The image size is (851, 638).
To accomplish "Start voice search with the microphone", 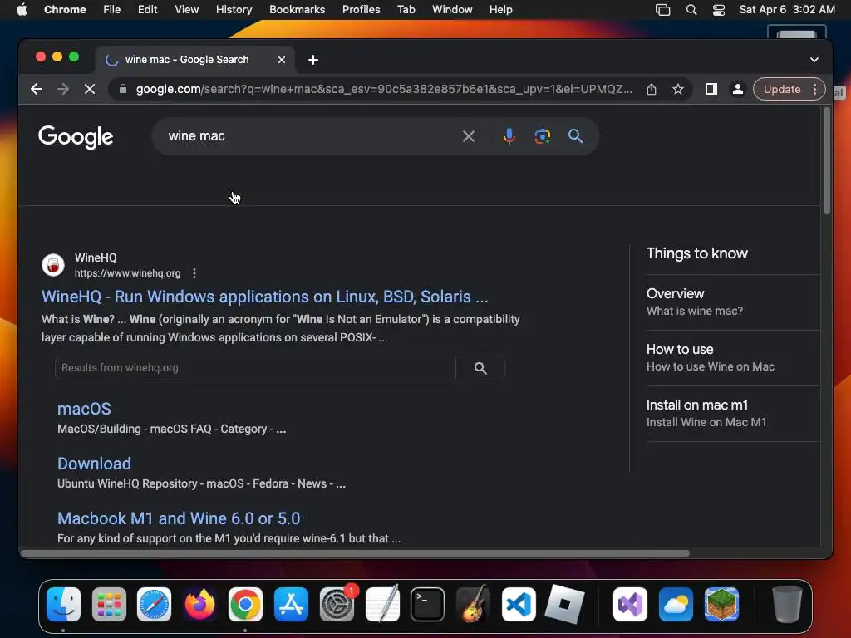I will point(509,136).
